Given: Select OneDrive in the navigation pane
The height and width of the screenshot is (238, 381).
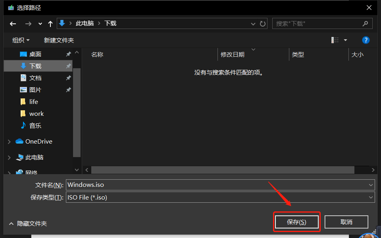Looking at the screenshot, I should point(38,141).
